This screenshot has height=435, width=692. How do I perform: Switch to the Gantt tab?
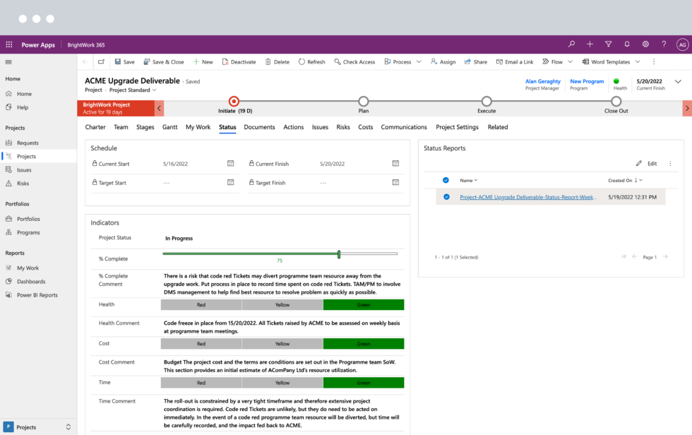click(x=169, y=127)
